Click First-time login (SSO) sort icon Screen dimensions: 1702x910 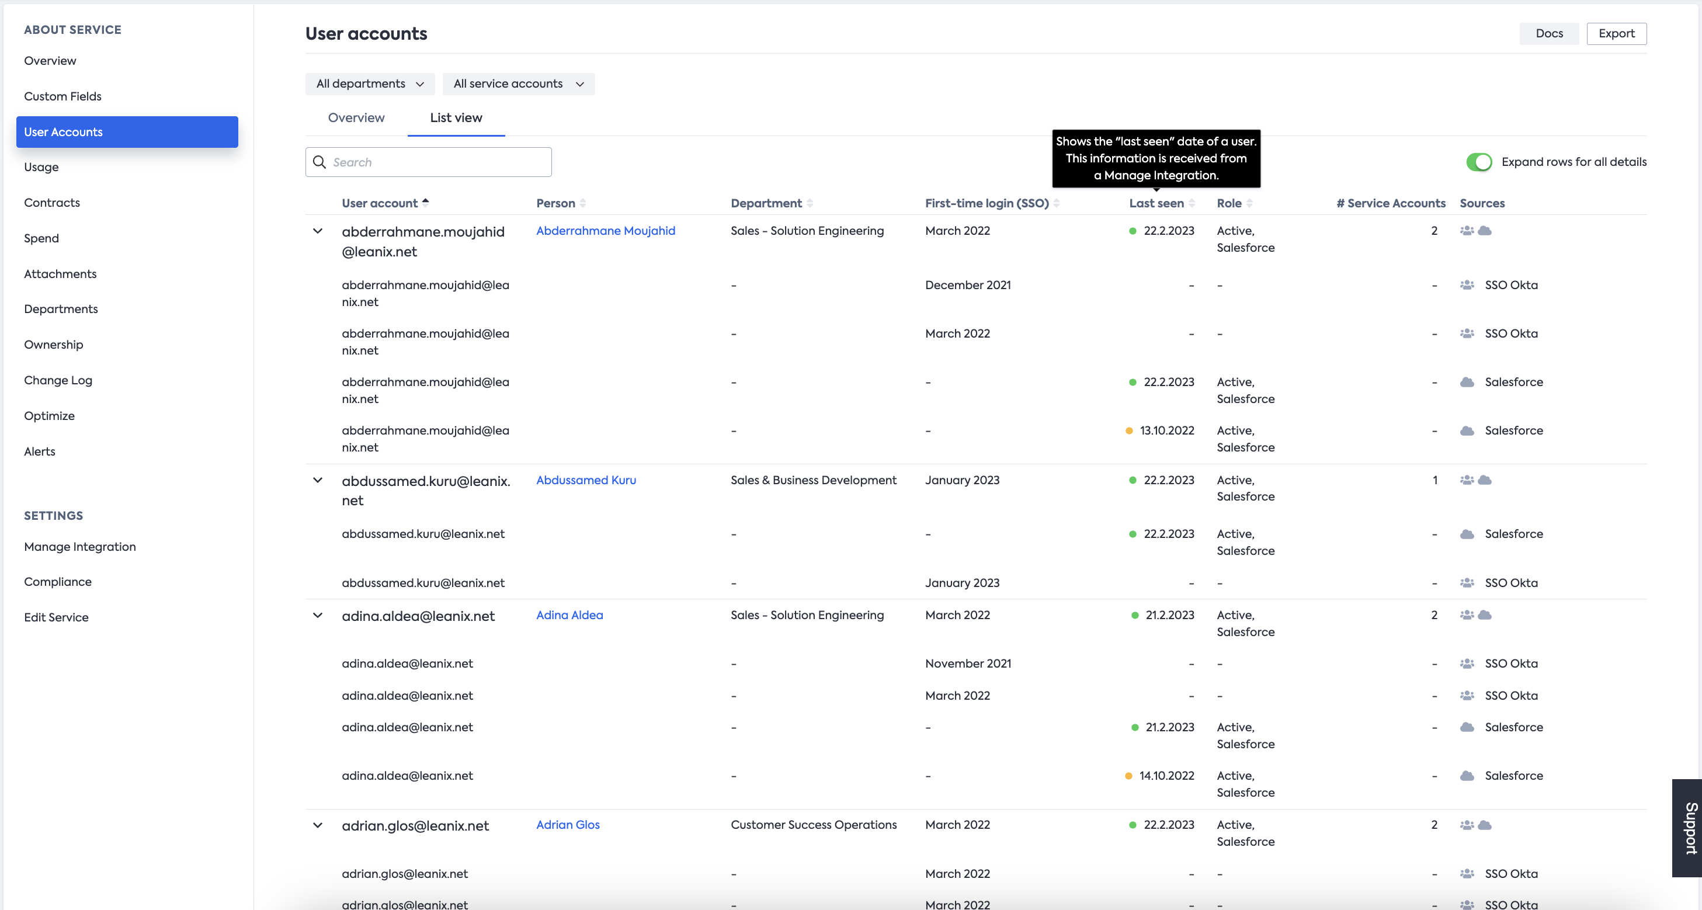click(x=1056, y=203)
